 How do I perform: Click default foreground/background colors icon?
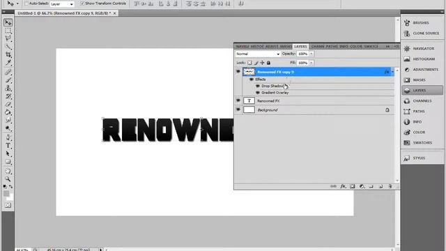tap(5, 187)
